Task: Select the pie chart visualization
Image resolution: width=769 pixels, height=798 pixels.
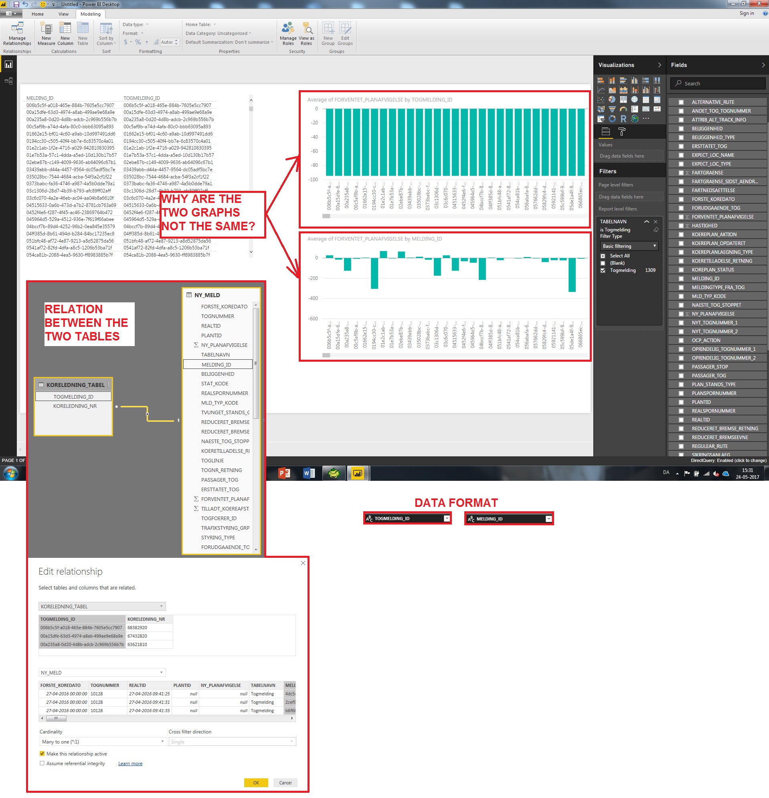Action: pos(612,99)
